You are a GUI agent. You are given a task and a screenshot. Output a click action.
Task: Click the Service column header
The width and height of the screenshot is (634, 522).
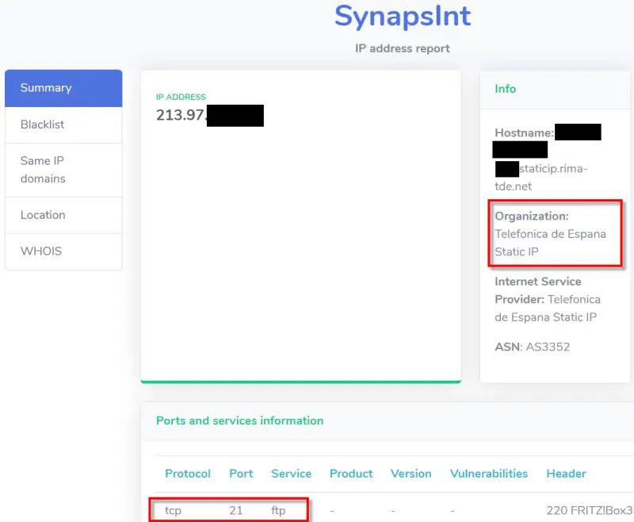(291, 474)
